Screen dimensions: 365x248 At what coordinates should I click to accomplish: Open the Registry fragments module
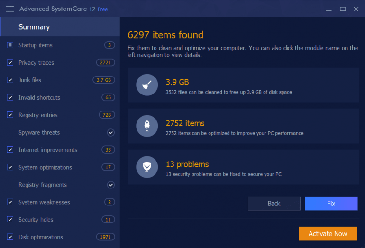click(x=43, y=185)
